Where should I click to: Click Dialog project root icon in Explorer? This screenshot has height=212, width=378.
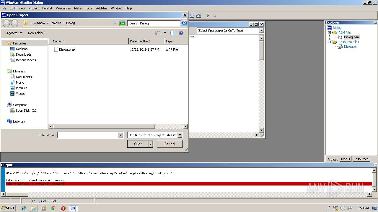coord(329,28)
